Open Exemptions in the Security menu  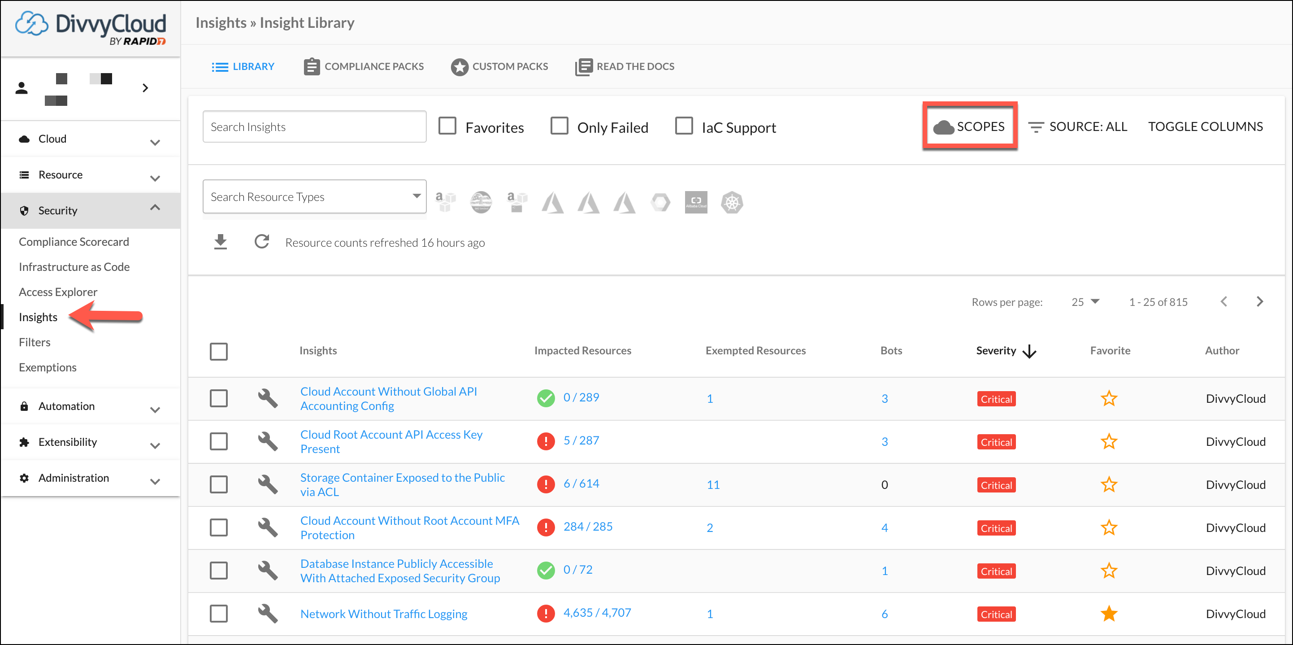click(x=48, y=367)
